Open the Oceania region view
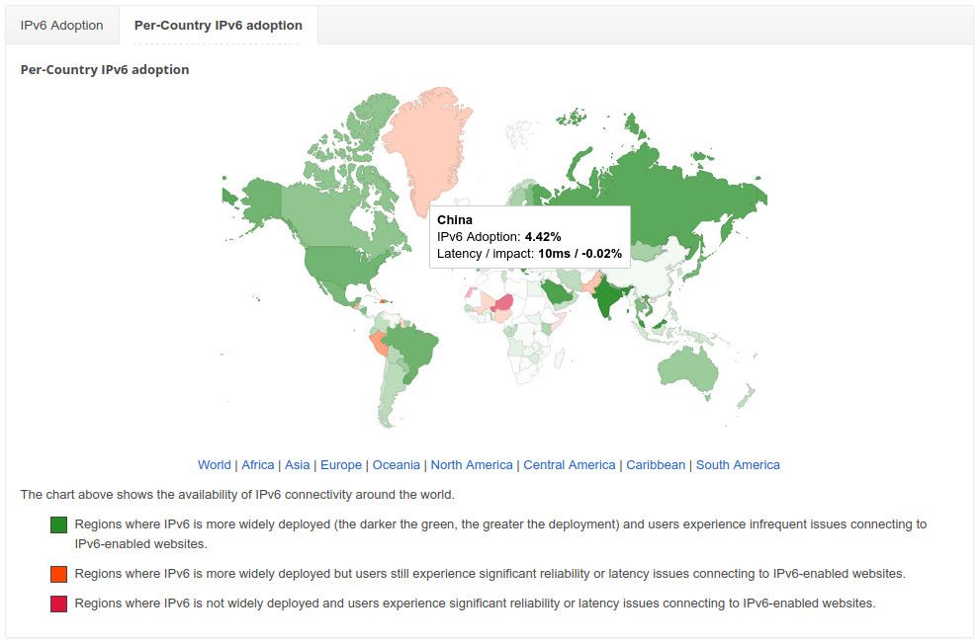Screen dimensions: 980x644 (396, 464)
